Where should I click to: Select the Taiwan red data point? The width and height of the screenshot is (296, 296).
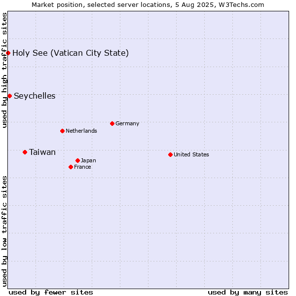click(x=25, y=152)
